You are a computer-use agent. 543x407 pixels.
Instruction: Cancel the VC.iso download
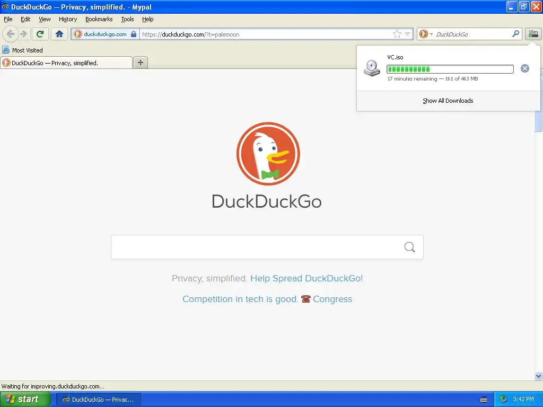coord(524,68)
